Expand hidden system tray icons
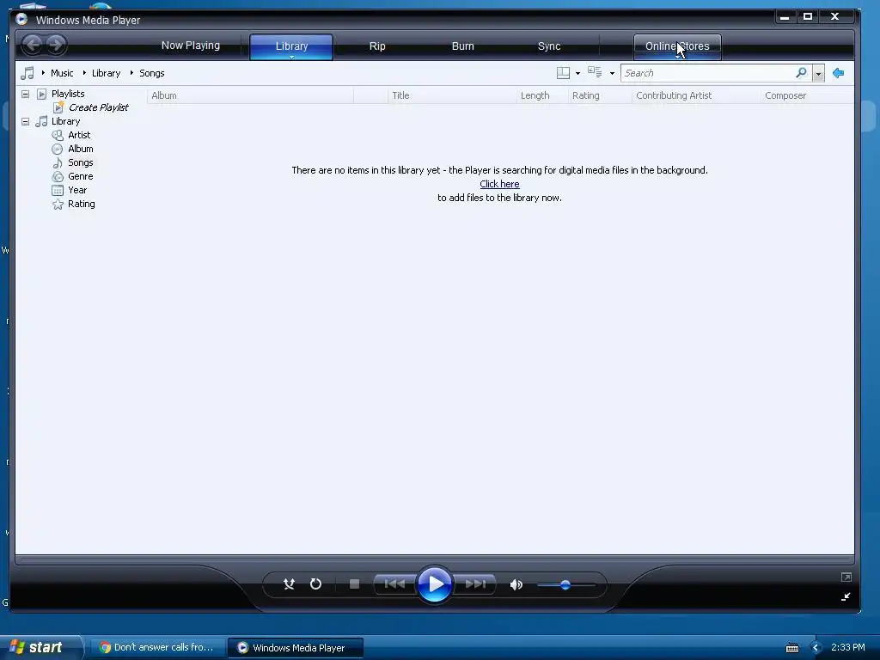Viewport: 880px width, 660px height. pyautogui.click(x=816, y=648)
